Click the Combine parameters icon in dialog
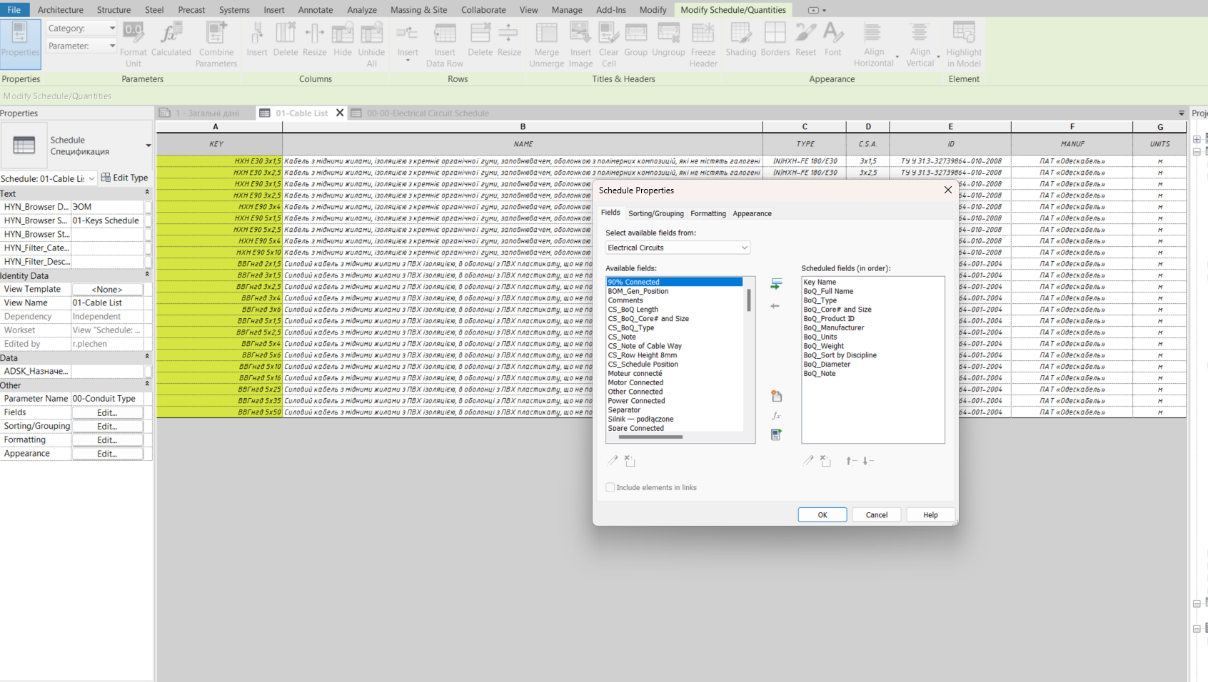The image size is (1208, 682). 776,434
